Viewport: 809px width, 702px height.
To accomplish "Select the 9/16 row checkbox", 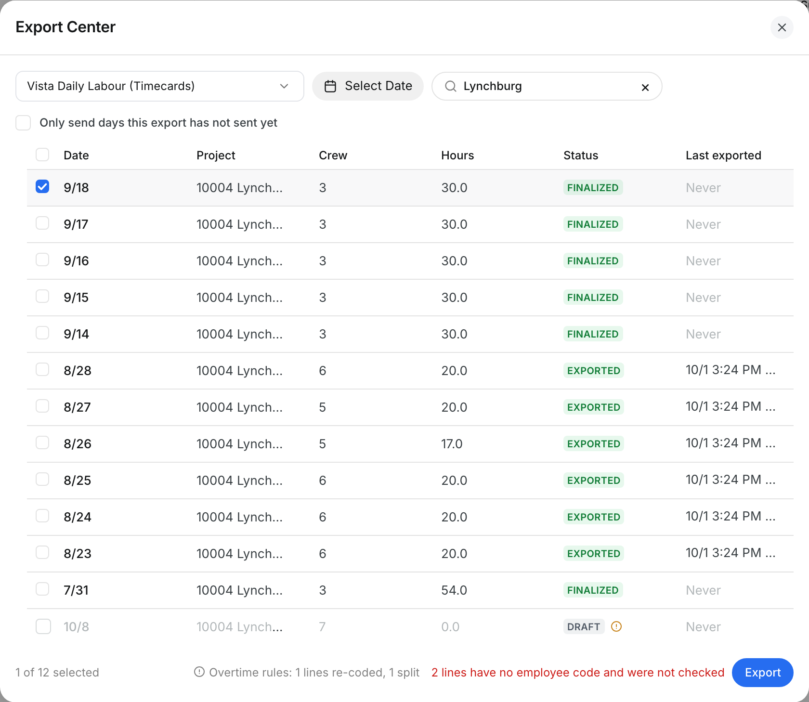I will coord(42,260).
